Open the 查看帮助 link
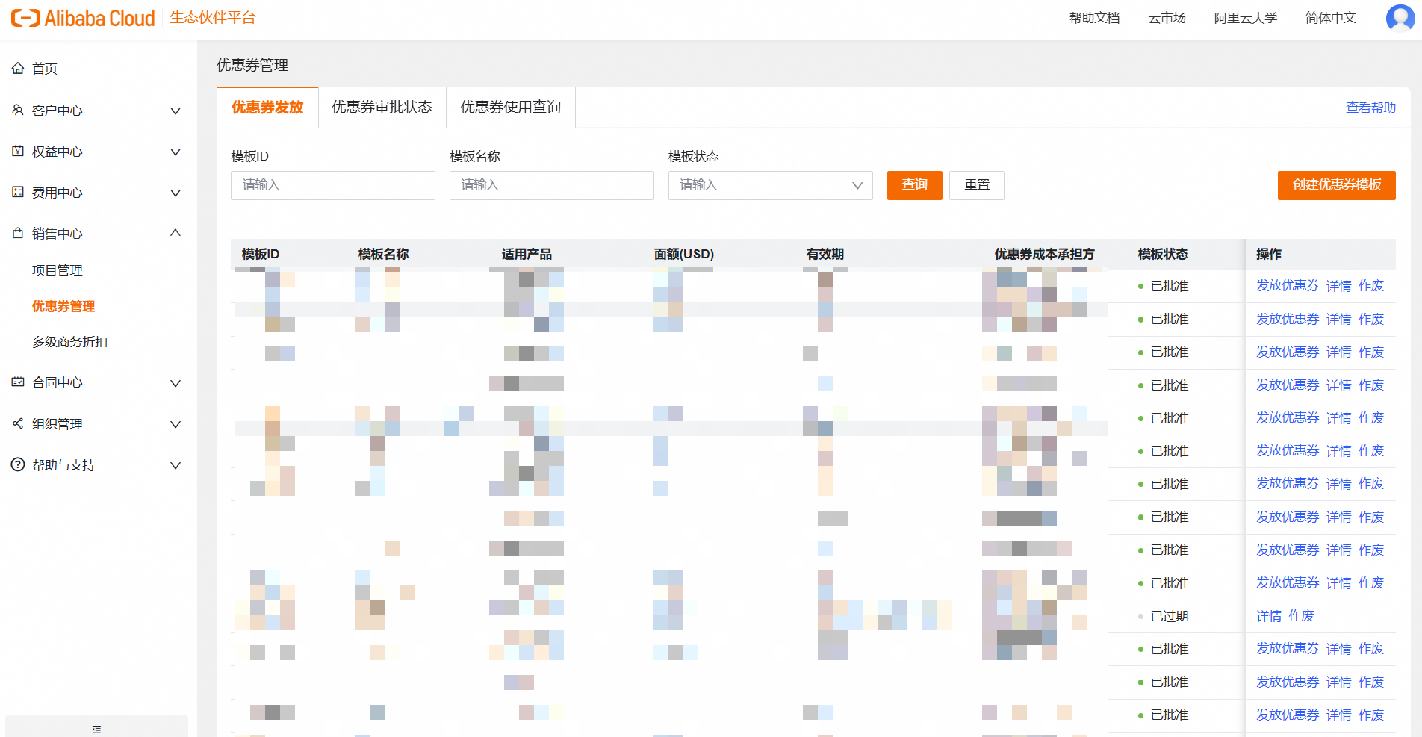This screenshot has height=737, width=1422. 1370,108
